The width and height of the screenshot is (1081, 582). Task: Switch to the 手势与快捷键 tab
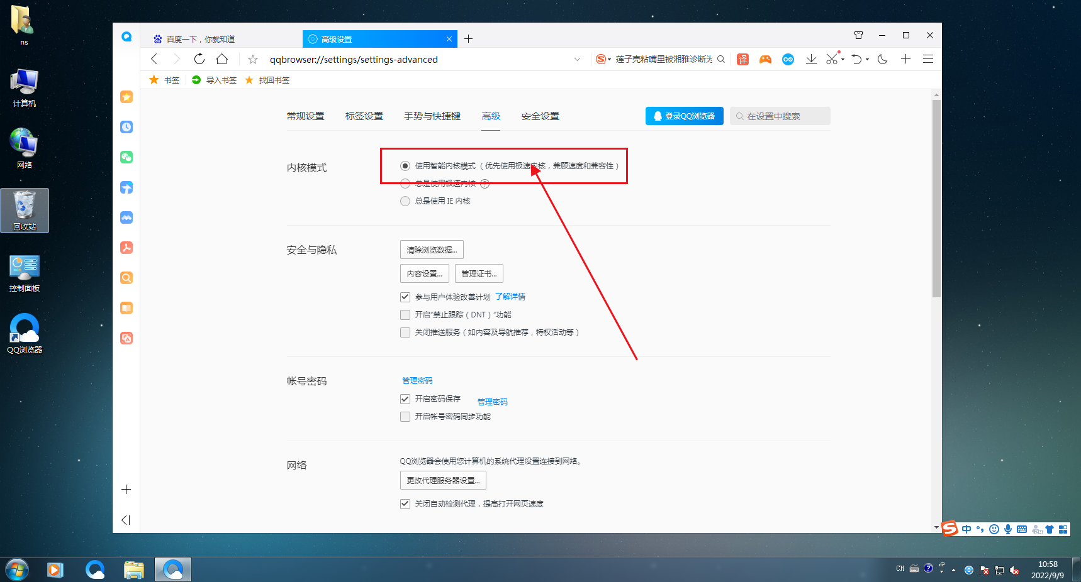point(432,116)
